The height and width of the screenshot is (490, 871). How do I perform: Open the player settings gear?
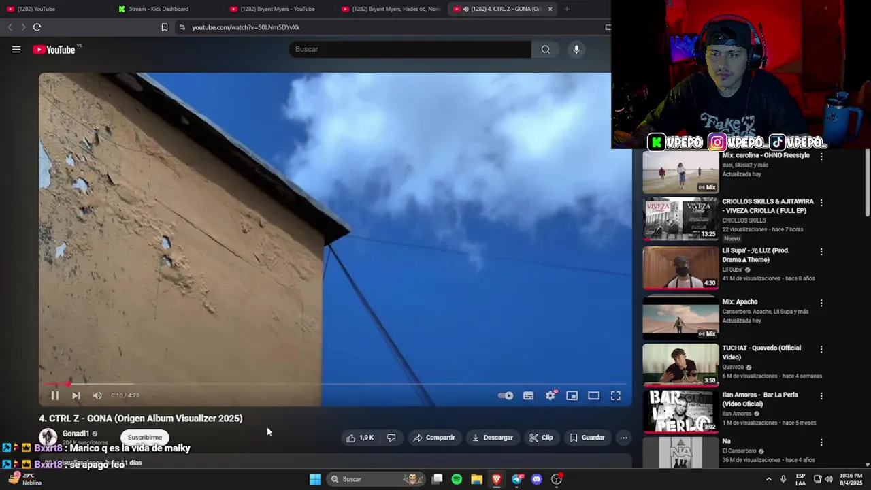coord(550,395)
